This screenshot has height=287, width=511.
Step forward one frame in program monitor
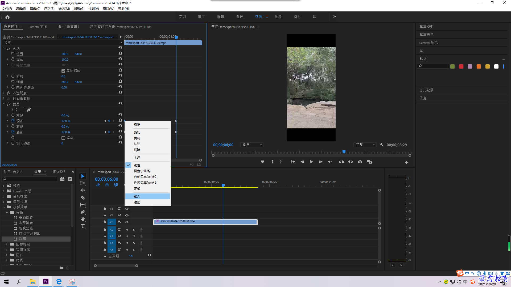point(321,162)
